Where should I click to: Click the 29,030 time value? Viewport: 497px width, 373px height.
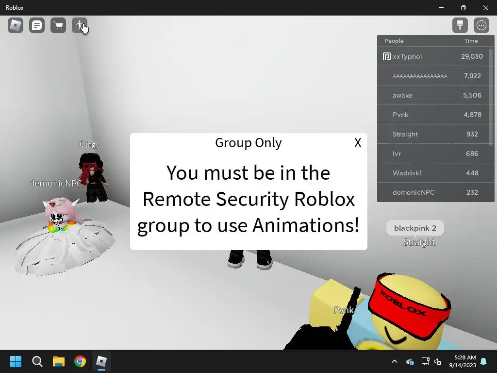click(472, 56)
